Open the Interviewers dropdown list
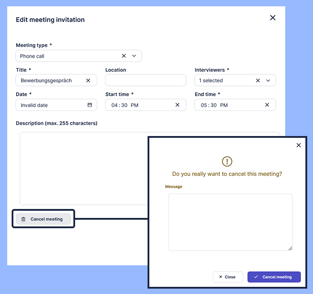Screen dimensions: 313x294 (x=268, y=81)
